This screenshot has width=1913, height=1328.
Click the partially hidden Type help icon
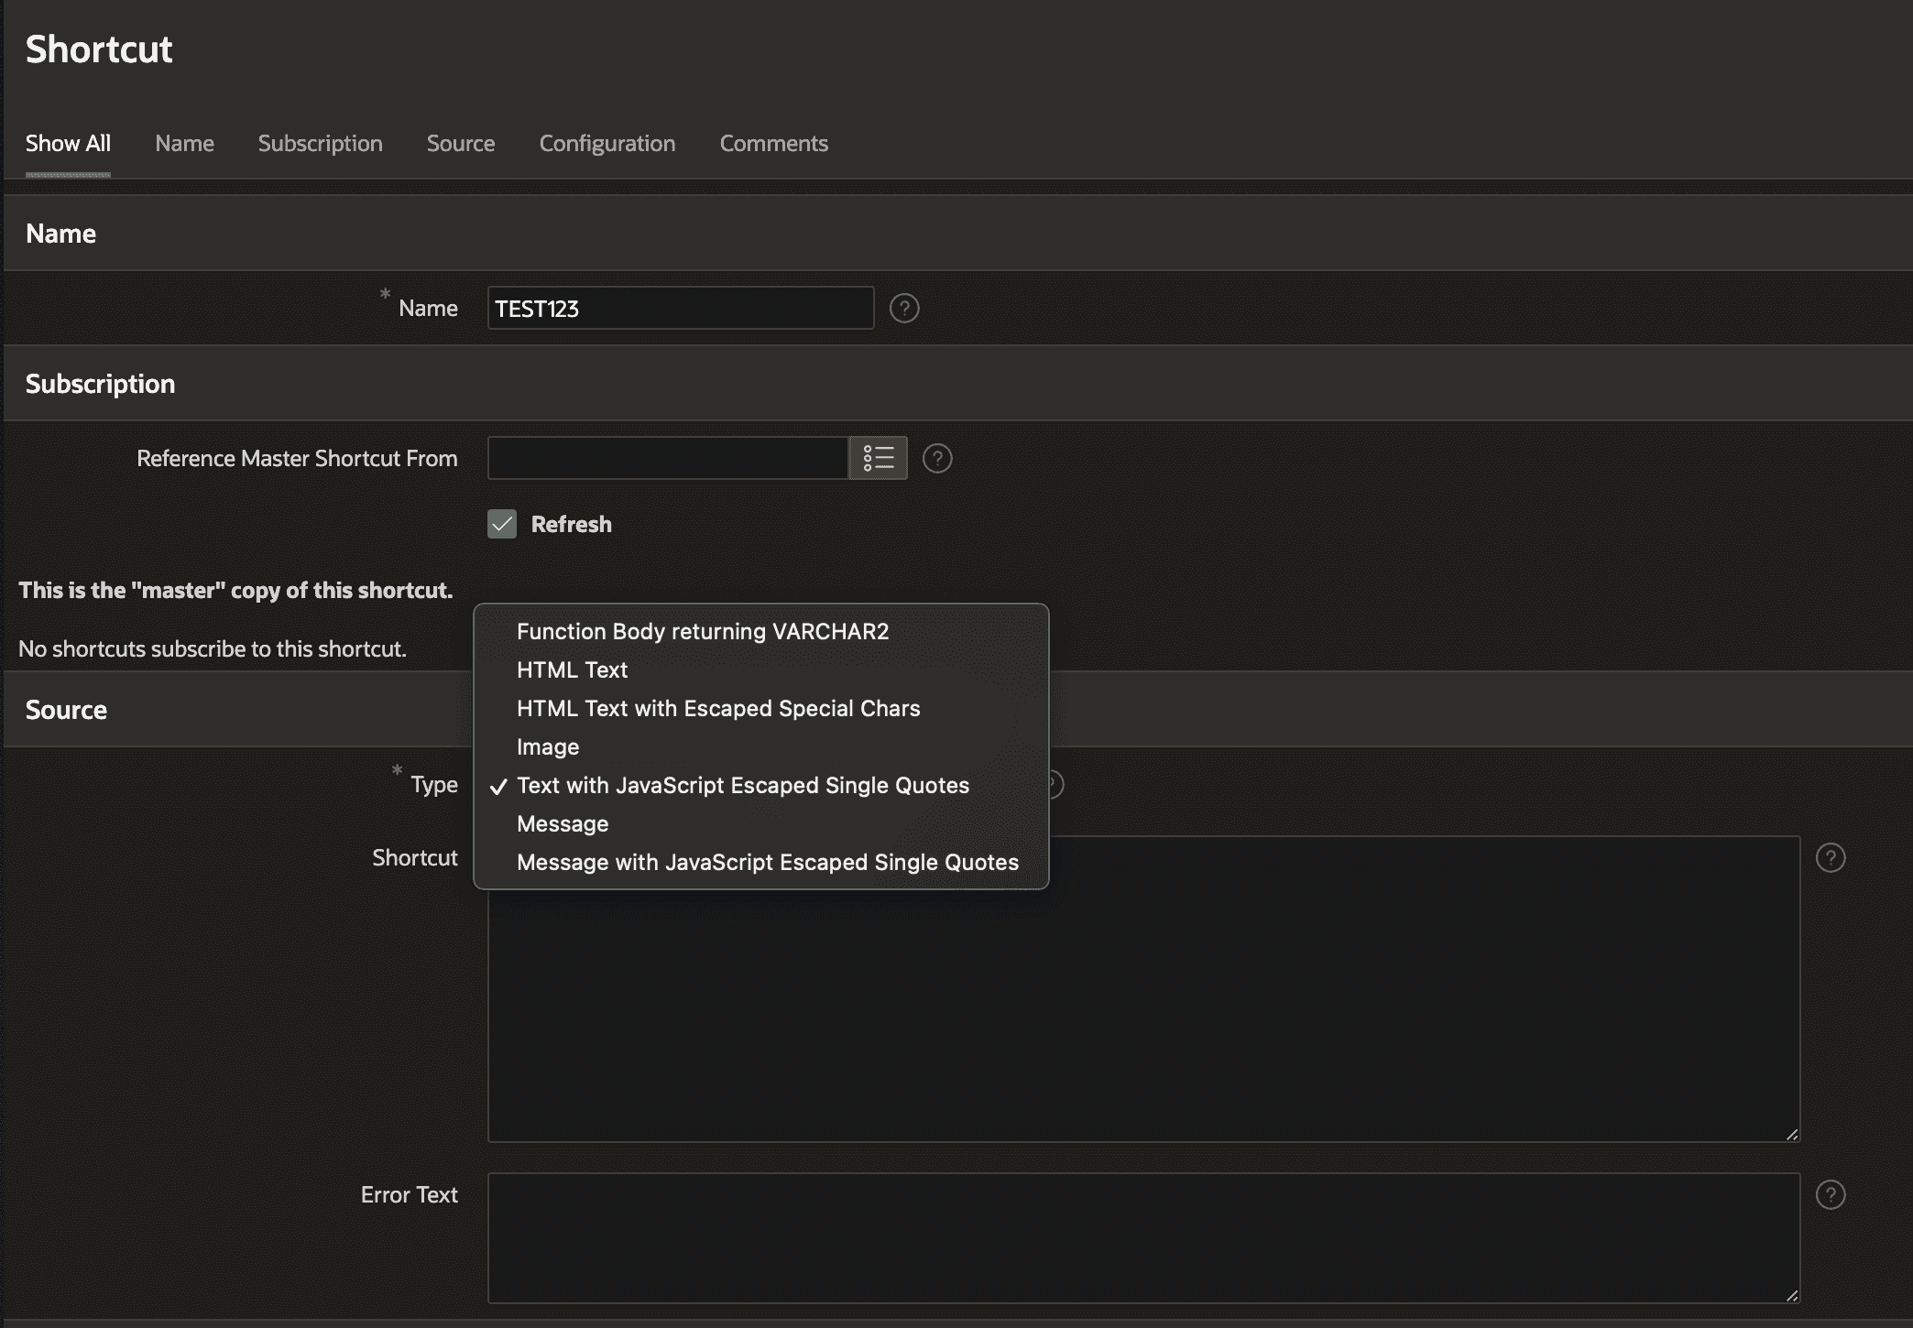pos(1056,785)
